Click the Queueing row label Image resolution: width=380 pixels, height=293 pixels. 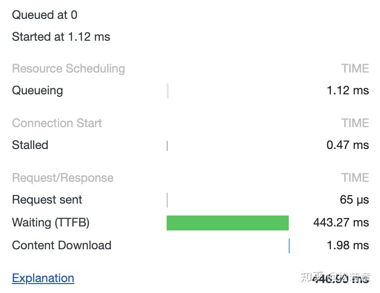[x=38, y=91]
